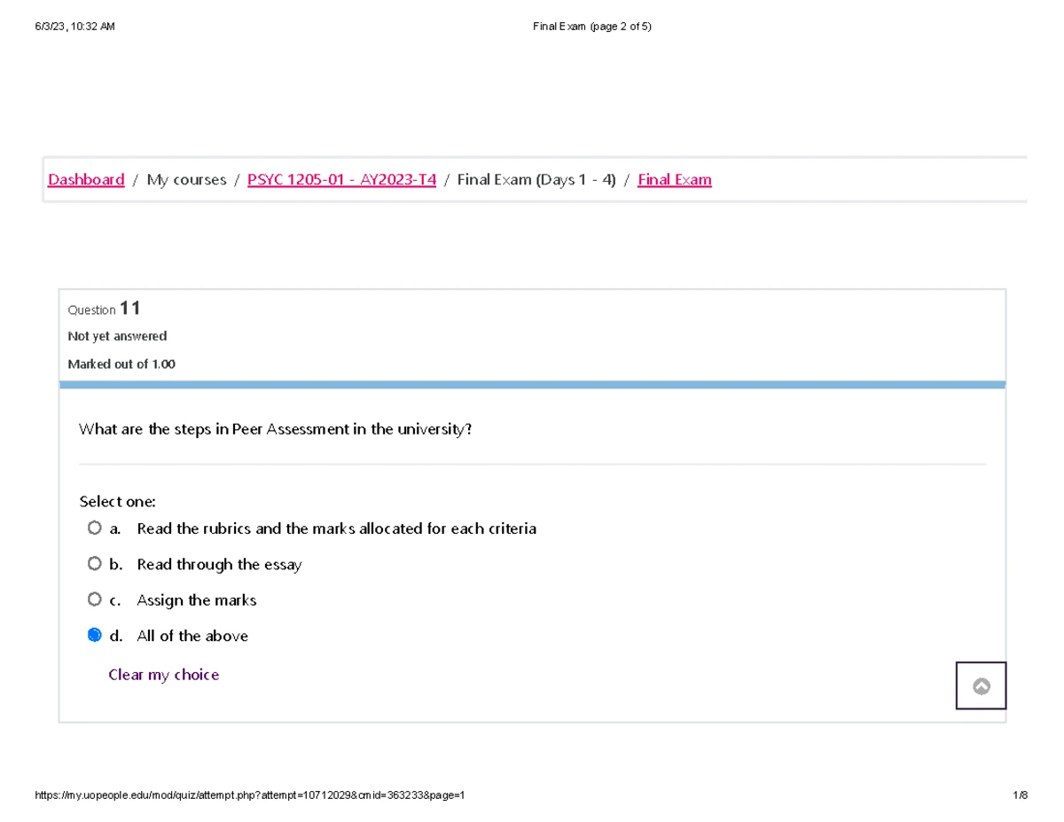Click the answer text 'Assign the marks'

[x=196, y=600]
